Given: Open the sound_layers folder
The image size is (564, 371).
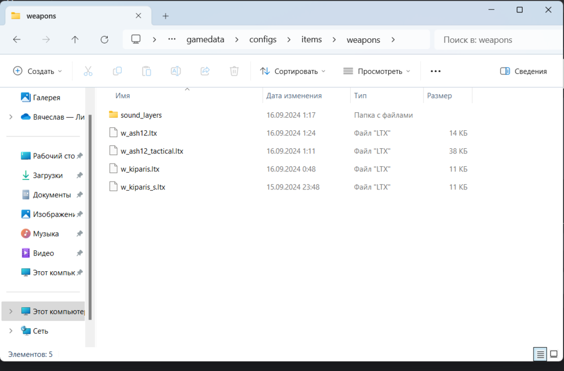Looking at the screenshot, I should [141, 115].
